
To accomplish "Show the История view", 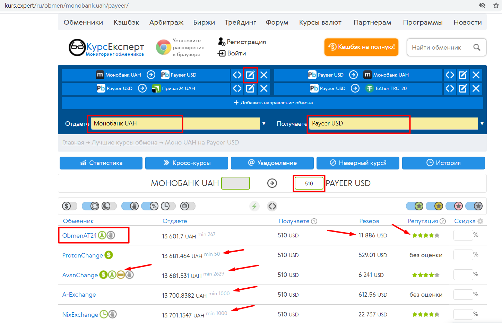I will (443, 163).
